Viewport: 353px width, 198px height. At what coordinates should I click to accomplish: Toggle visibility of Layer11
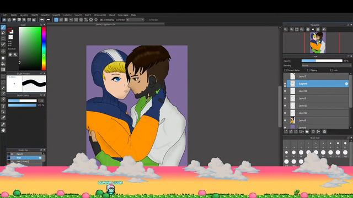(x=285, y=91)
